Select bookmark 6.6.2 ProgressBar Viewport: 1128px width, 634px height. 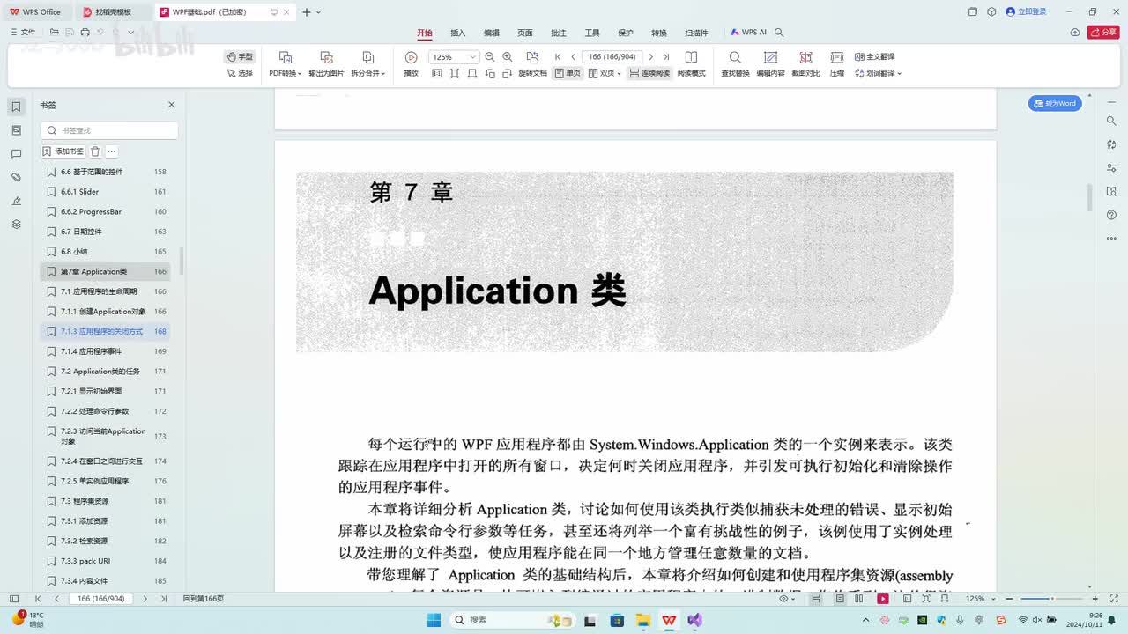click(x=105, y=211)
